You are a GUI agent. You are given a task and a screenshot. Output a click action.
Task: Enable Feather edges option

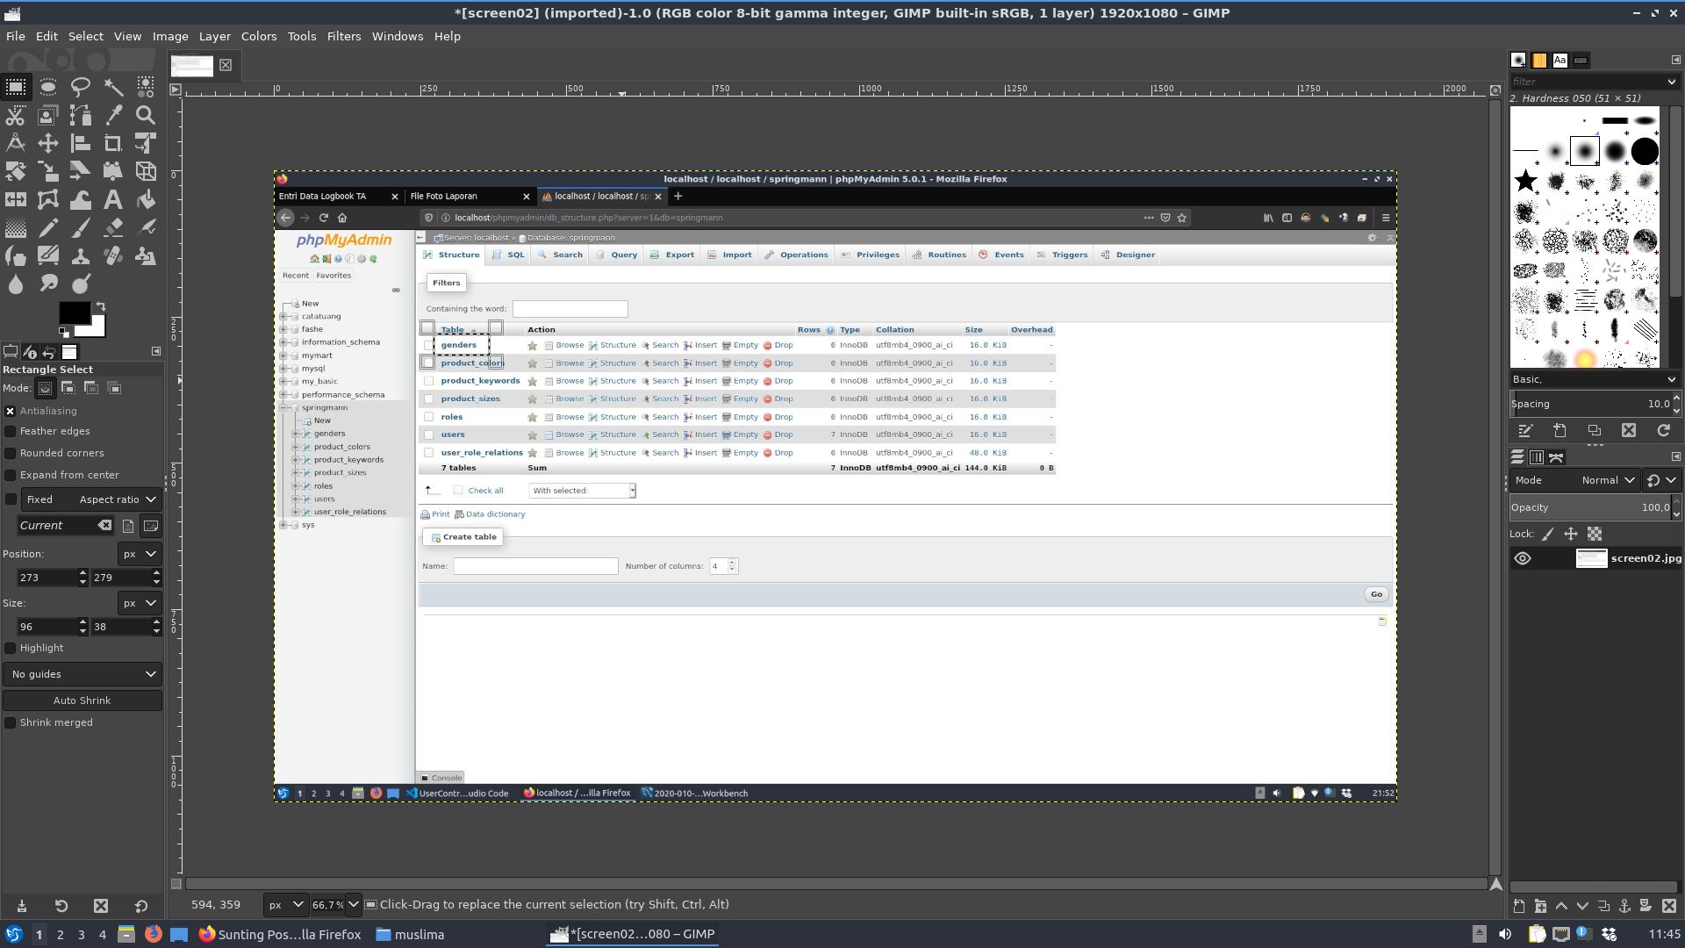coord(11,431)
